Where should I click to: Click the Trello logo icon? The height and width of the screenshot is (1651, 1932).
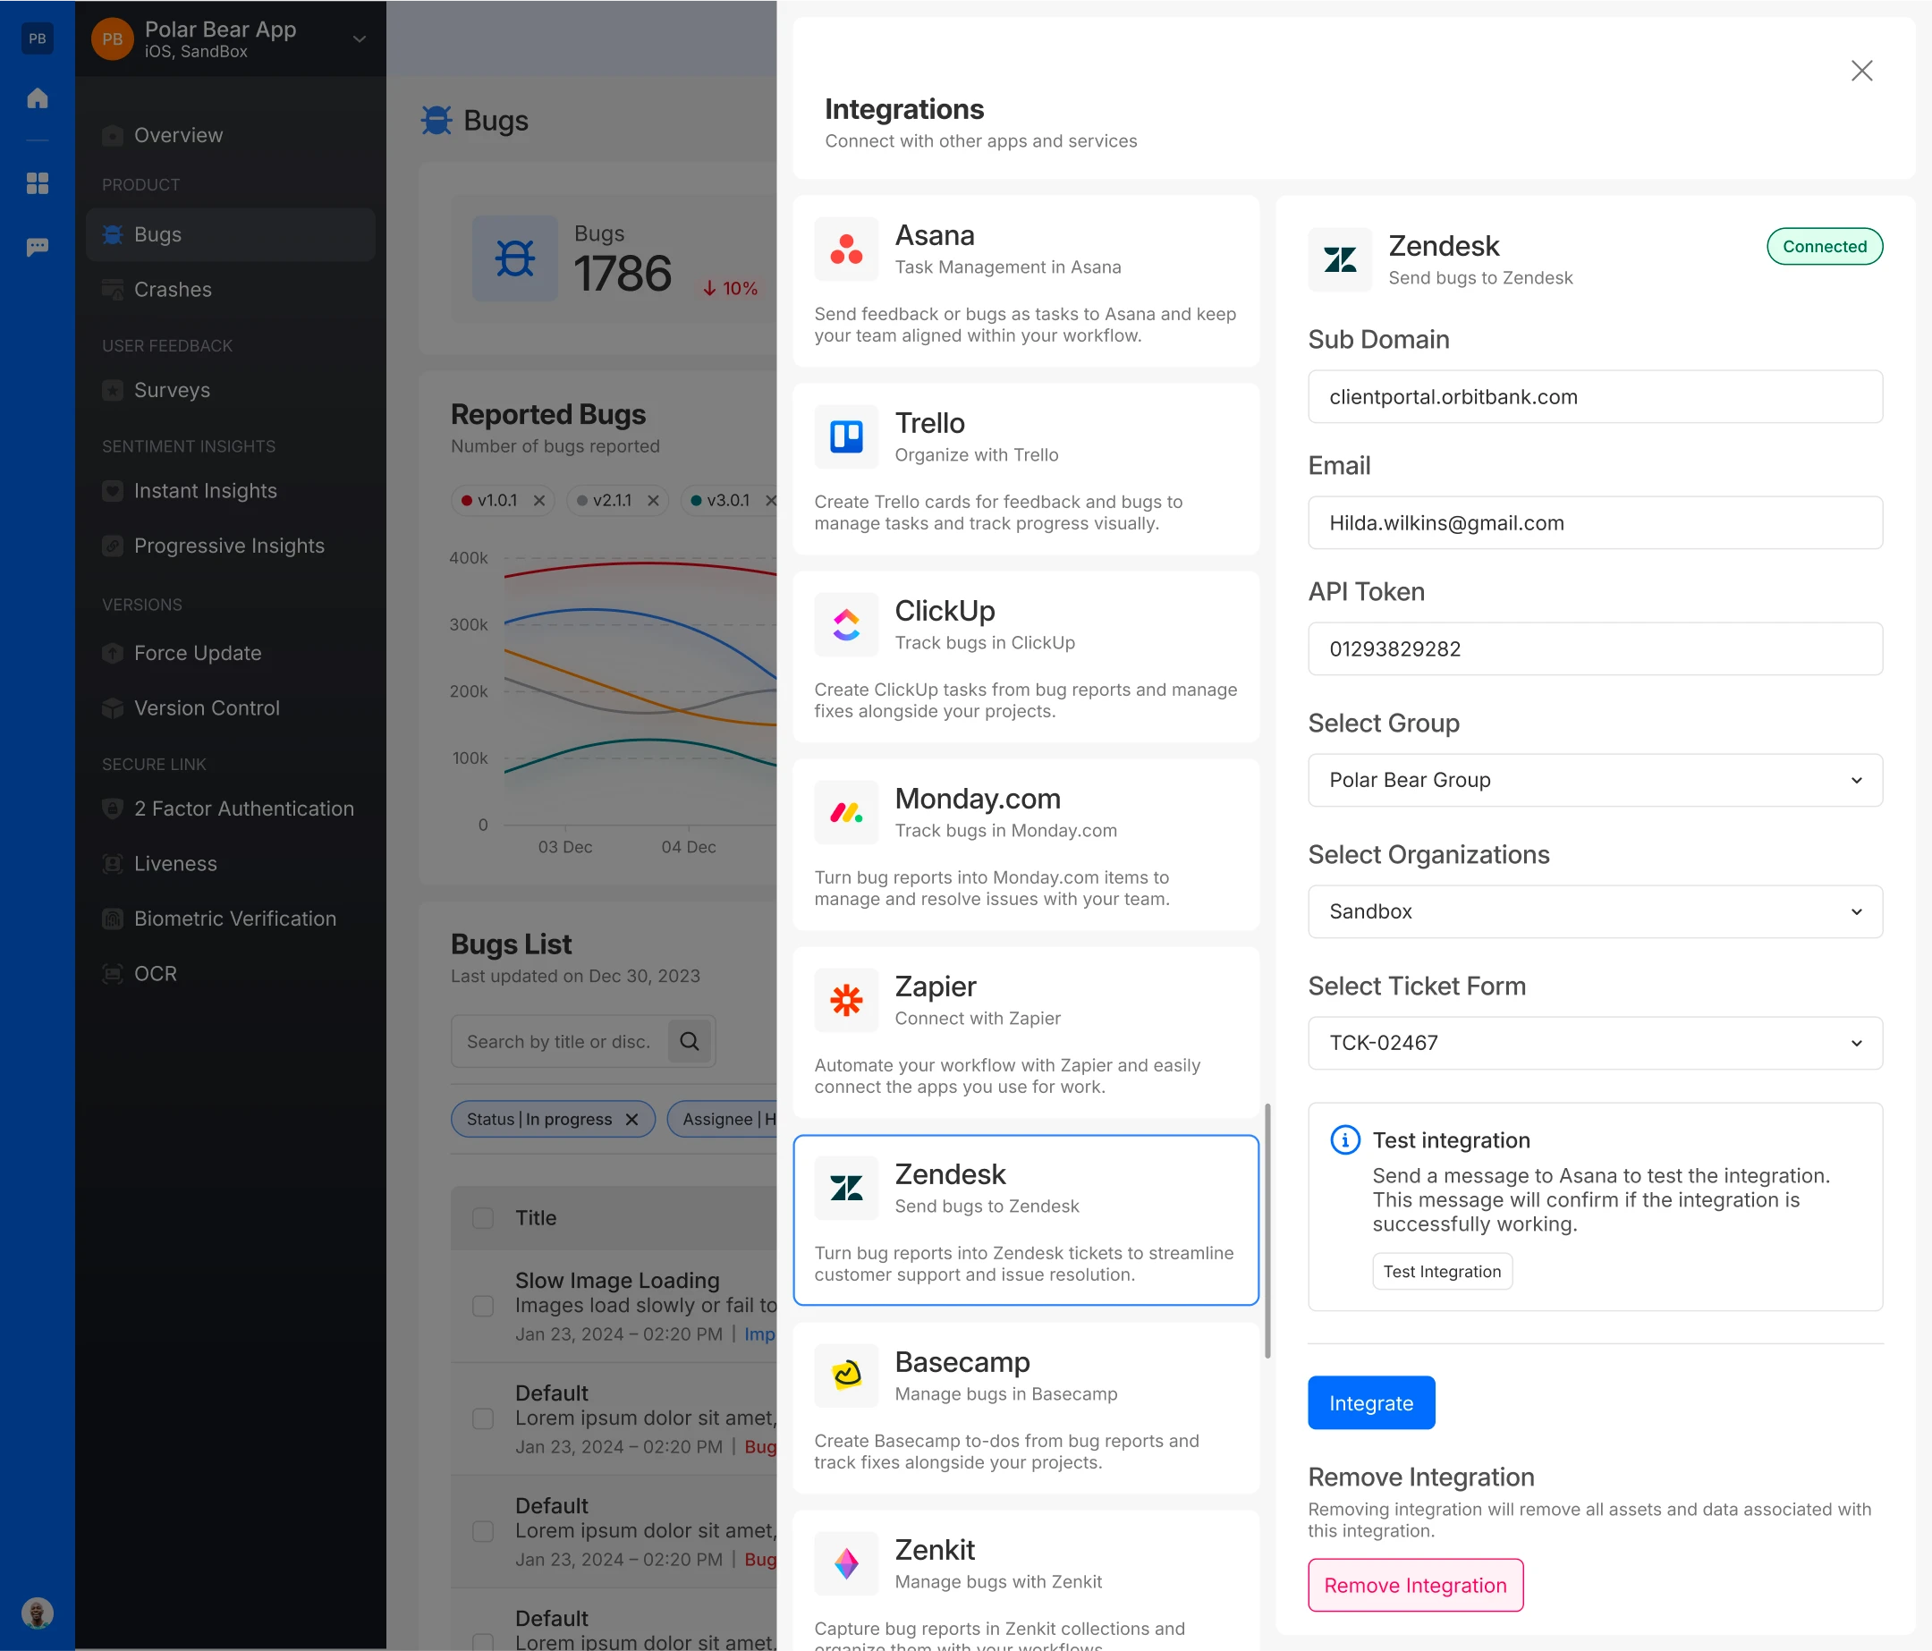[x=846, y=436]
